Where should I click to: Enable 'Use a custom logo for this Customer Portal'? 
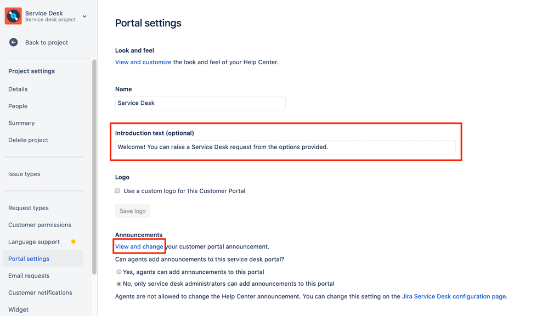[x=117, y=190]
